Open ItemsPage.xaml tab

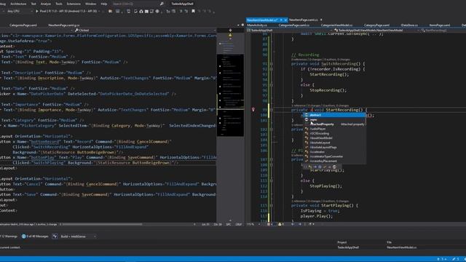[x=440, y=25]
